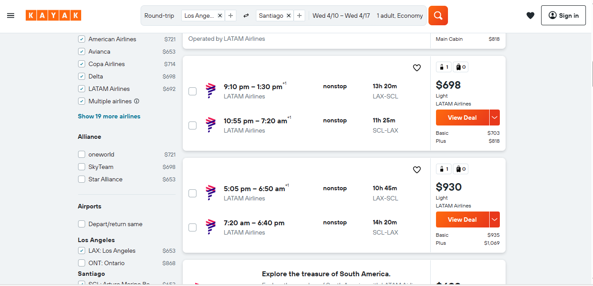
Task: Click the 13h 20m duration text
Action: tap(385, 86)
